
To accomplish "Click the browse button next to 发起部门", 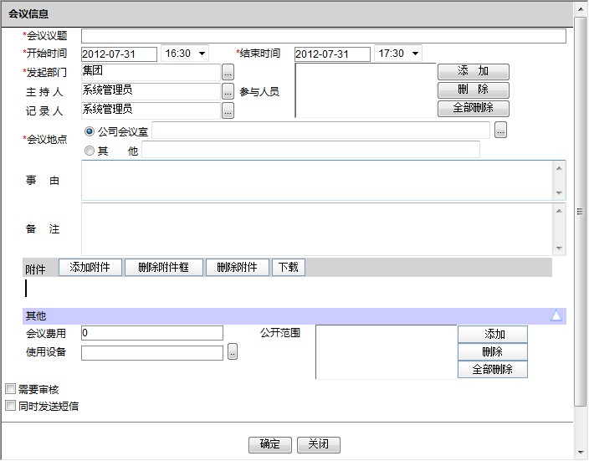I will (228, 73).
